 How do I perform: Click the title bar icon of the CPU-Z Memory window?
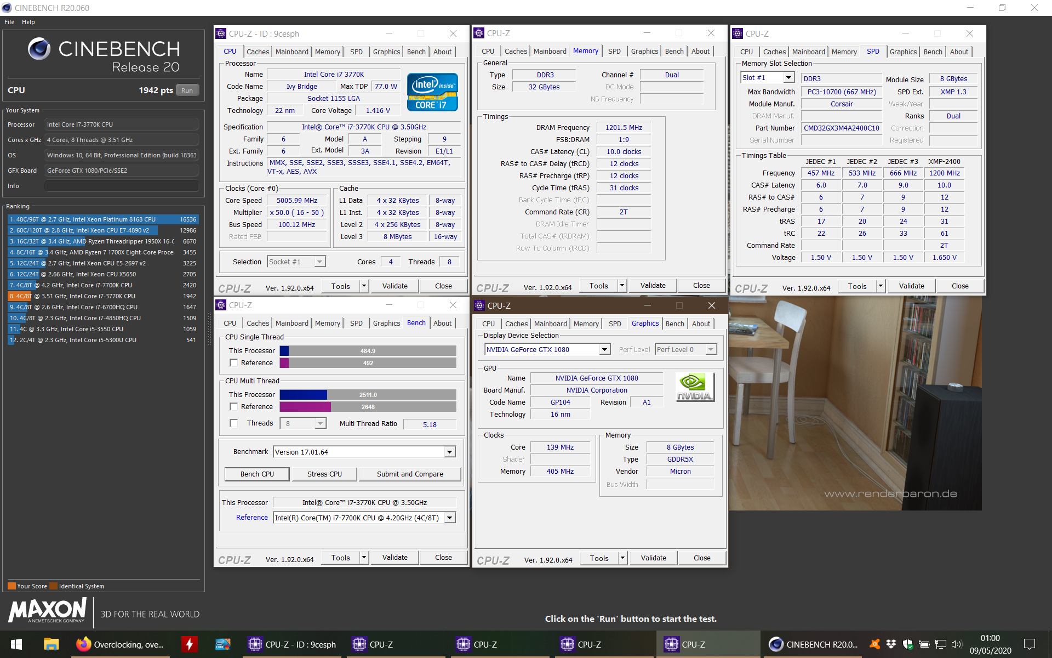(x=479, y=33)
